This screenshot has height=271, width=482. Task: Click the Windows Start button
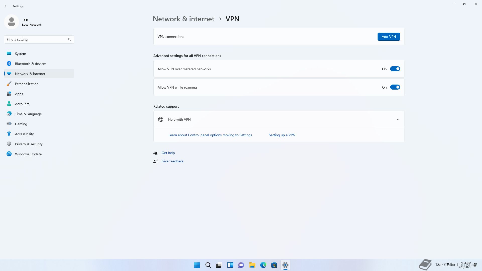pyautogui.click(x=197, y=265)
